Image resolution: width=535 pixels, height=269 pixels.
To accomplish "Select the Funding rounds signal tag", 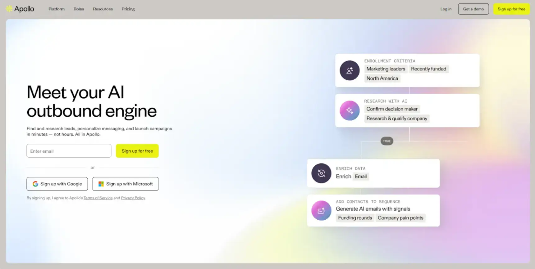I will point(355,218).
